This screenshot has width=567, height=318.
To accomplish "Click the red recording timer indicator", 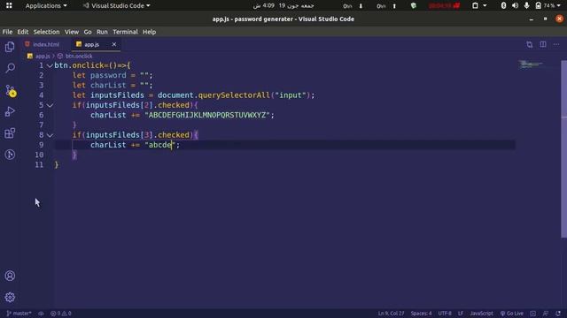I will pyautogui.click(x=444, y=6).
